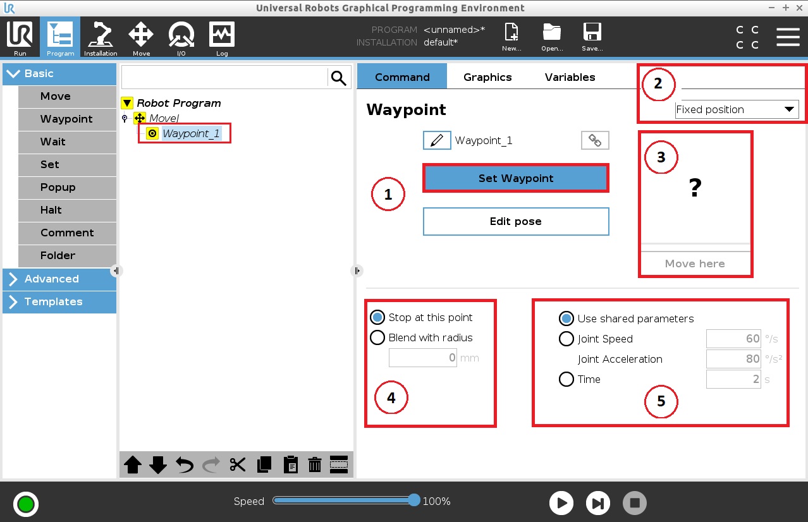Click the Joint Speed value field
This screenshot has height=522, width=808.
pyautogui.click(x=733, y=339)
